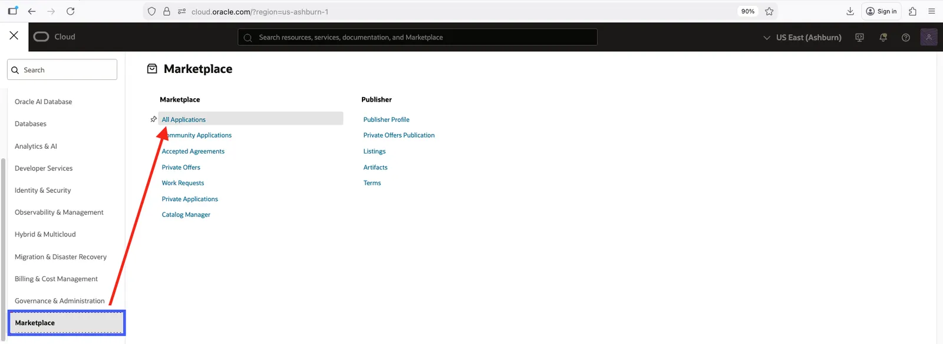
Task: Select Databases in the navigation menu
Action: click(x=31, y=123)
